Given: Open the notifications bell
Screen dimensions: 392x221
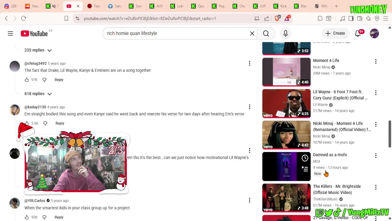Looking at the screenshot, I should (x=358, y=33).
